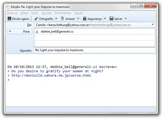Click the Salvar floppy disk icon
163x119 pixels.
(111, 19)
